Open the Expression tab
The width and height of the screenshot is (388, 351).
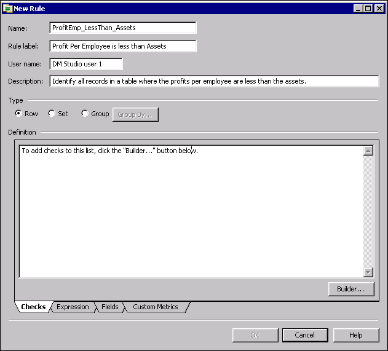pos(73,307)
